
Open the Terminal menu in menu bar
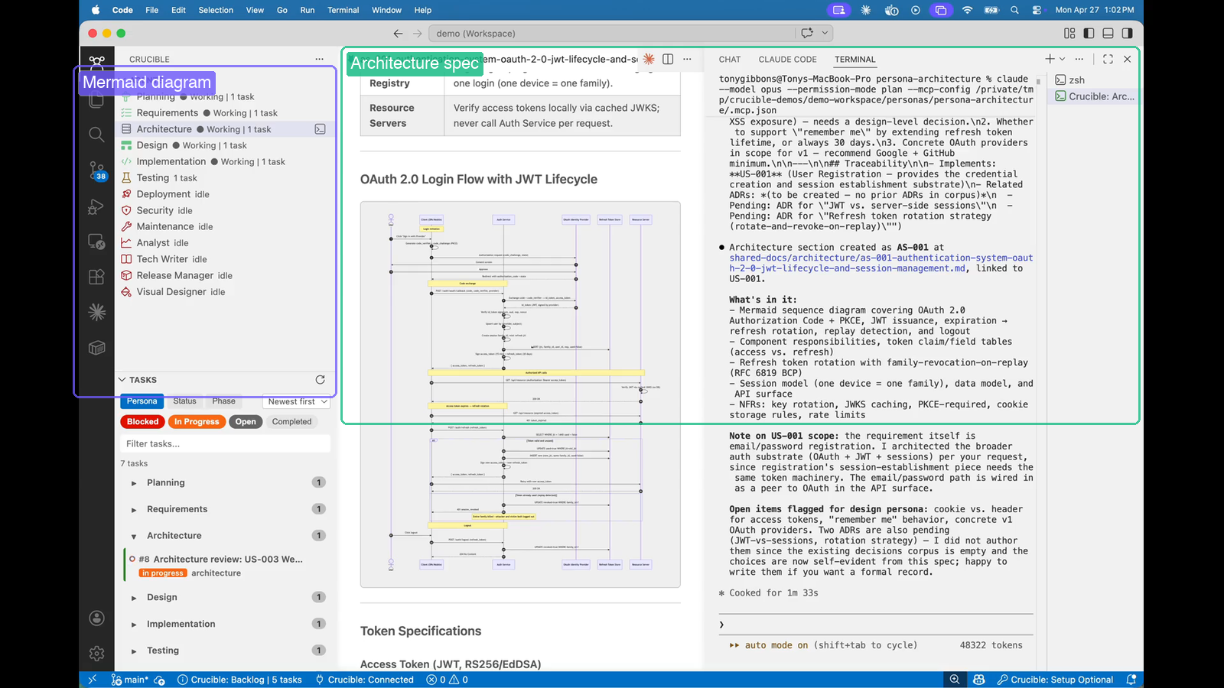(x=343, y=10)
